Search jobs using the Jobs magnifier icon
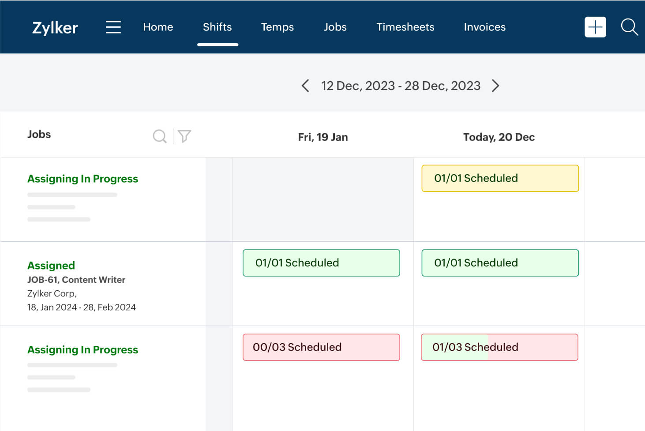This screenshot has width=645, height=431. [x=160, y=136]
